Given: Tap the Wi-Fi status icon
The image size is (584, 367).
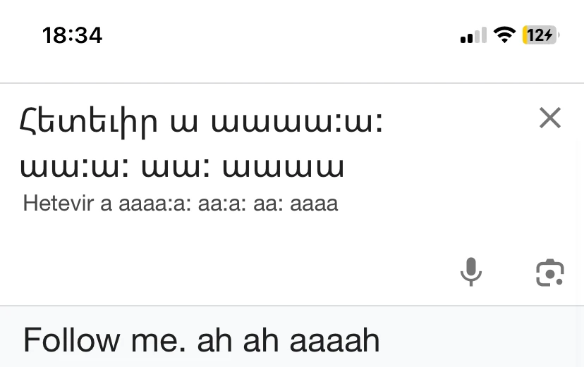Looking at the screenshot, I should click(x=504, y=35).
